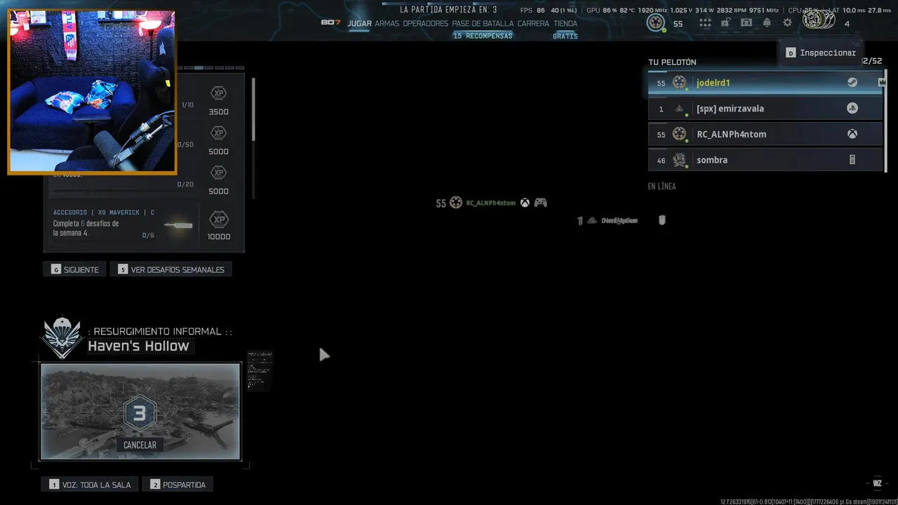
Task: Click the party privacy lock icon
Action: click(725, 23)
